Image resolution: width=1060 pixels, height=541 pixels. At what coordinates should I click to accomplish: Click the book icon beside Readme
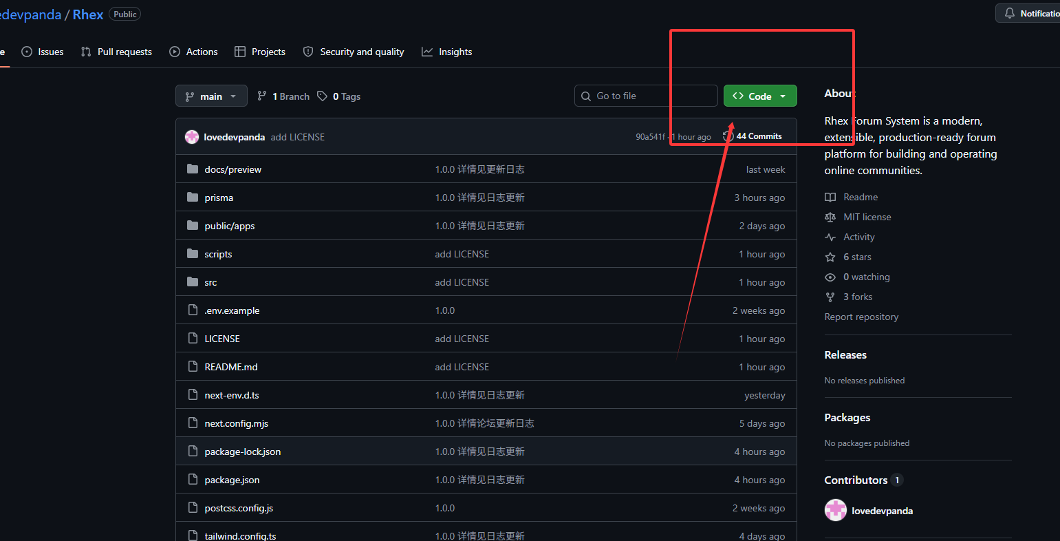point(830,197)
